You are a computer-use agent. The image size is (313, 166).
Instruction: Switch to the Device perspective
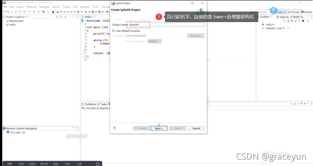pos(306,12)
